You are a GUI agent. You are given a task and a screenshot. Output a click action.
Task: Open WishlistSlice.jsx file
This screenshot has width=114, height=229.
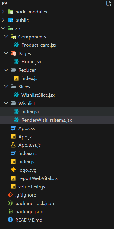coord(38,95)
